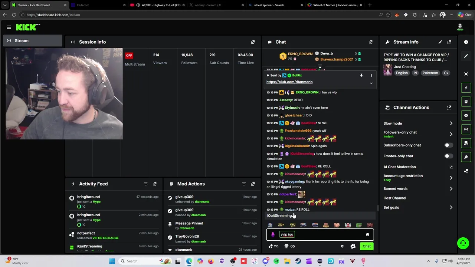Open the emoji picker in chat input
The width and height of the screenshot is (475, 267).
pyautogui.click(x=367, y=234)
